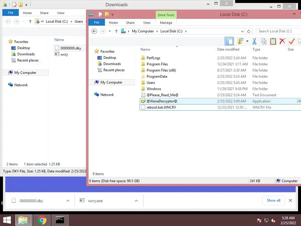Click the Paste clipboard icon in Local Disk toolbar
Screen dimensions: 301x226
pyautogui.click(x=273, y=41)
